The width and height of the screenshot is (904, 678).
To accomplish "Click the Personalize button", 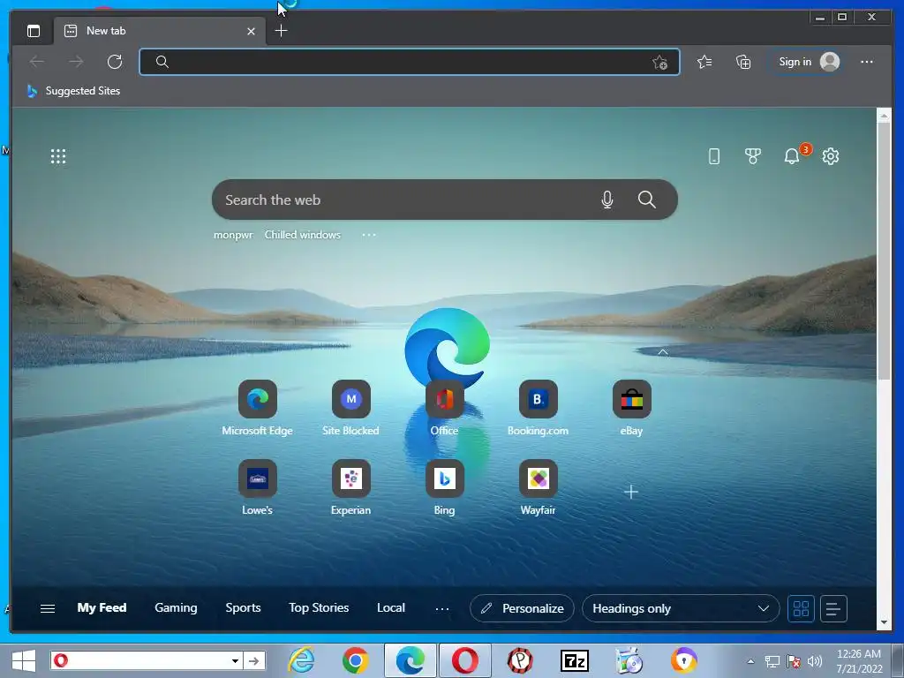I will [522, 608].
